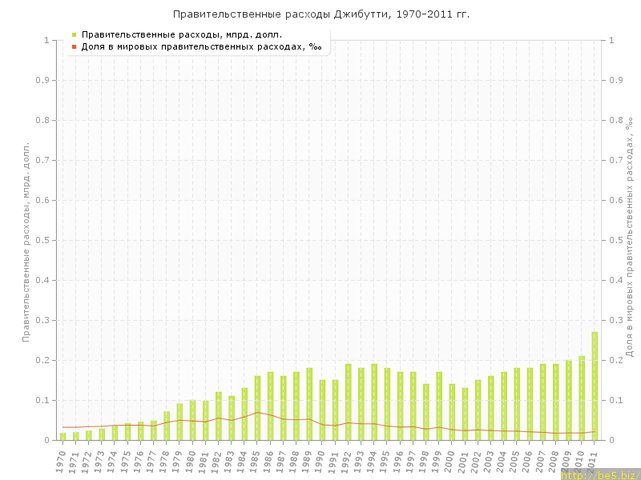
Task: Click the 1998 year label on x-axis
Action: click(425, 461)
